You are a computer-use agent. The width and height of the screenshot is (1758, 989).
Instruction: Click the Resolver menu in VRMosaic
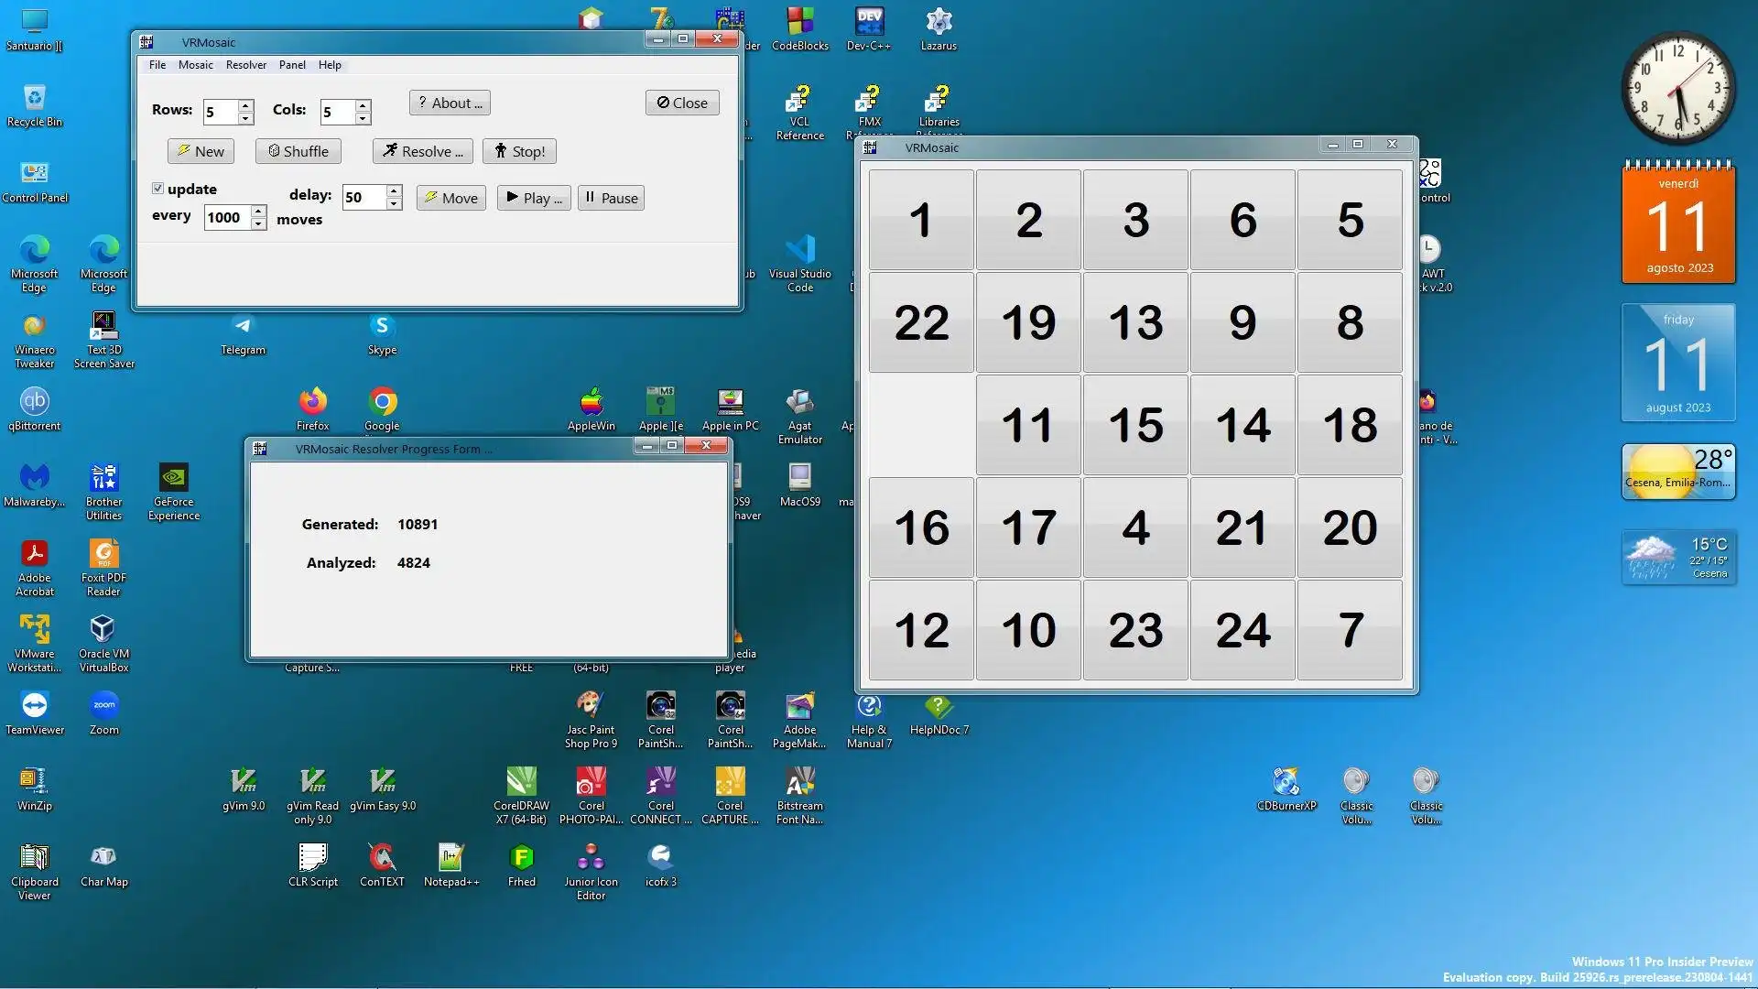[x=245, y=64]
